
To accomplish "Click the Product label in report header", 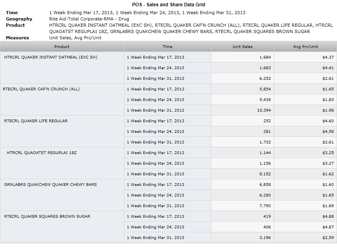I will click(x=15, y=25).
